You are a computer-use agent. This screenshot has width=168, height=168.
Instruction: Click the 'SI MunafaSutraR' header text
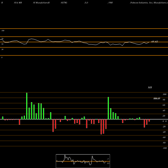point(41,3)
